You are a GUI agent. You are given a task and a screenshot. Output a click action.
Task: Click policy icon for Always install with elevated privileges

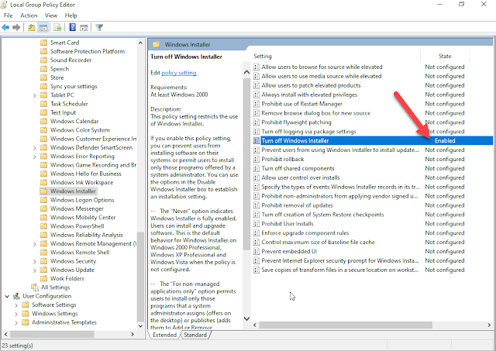click(257, 95)
